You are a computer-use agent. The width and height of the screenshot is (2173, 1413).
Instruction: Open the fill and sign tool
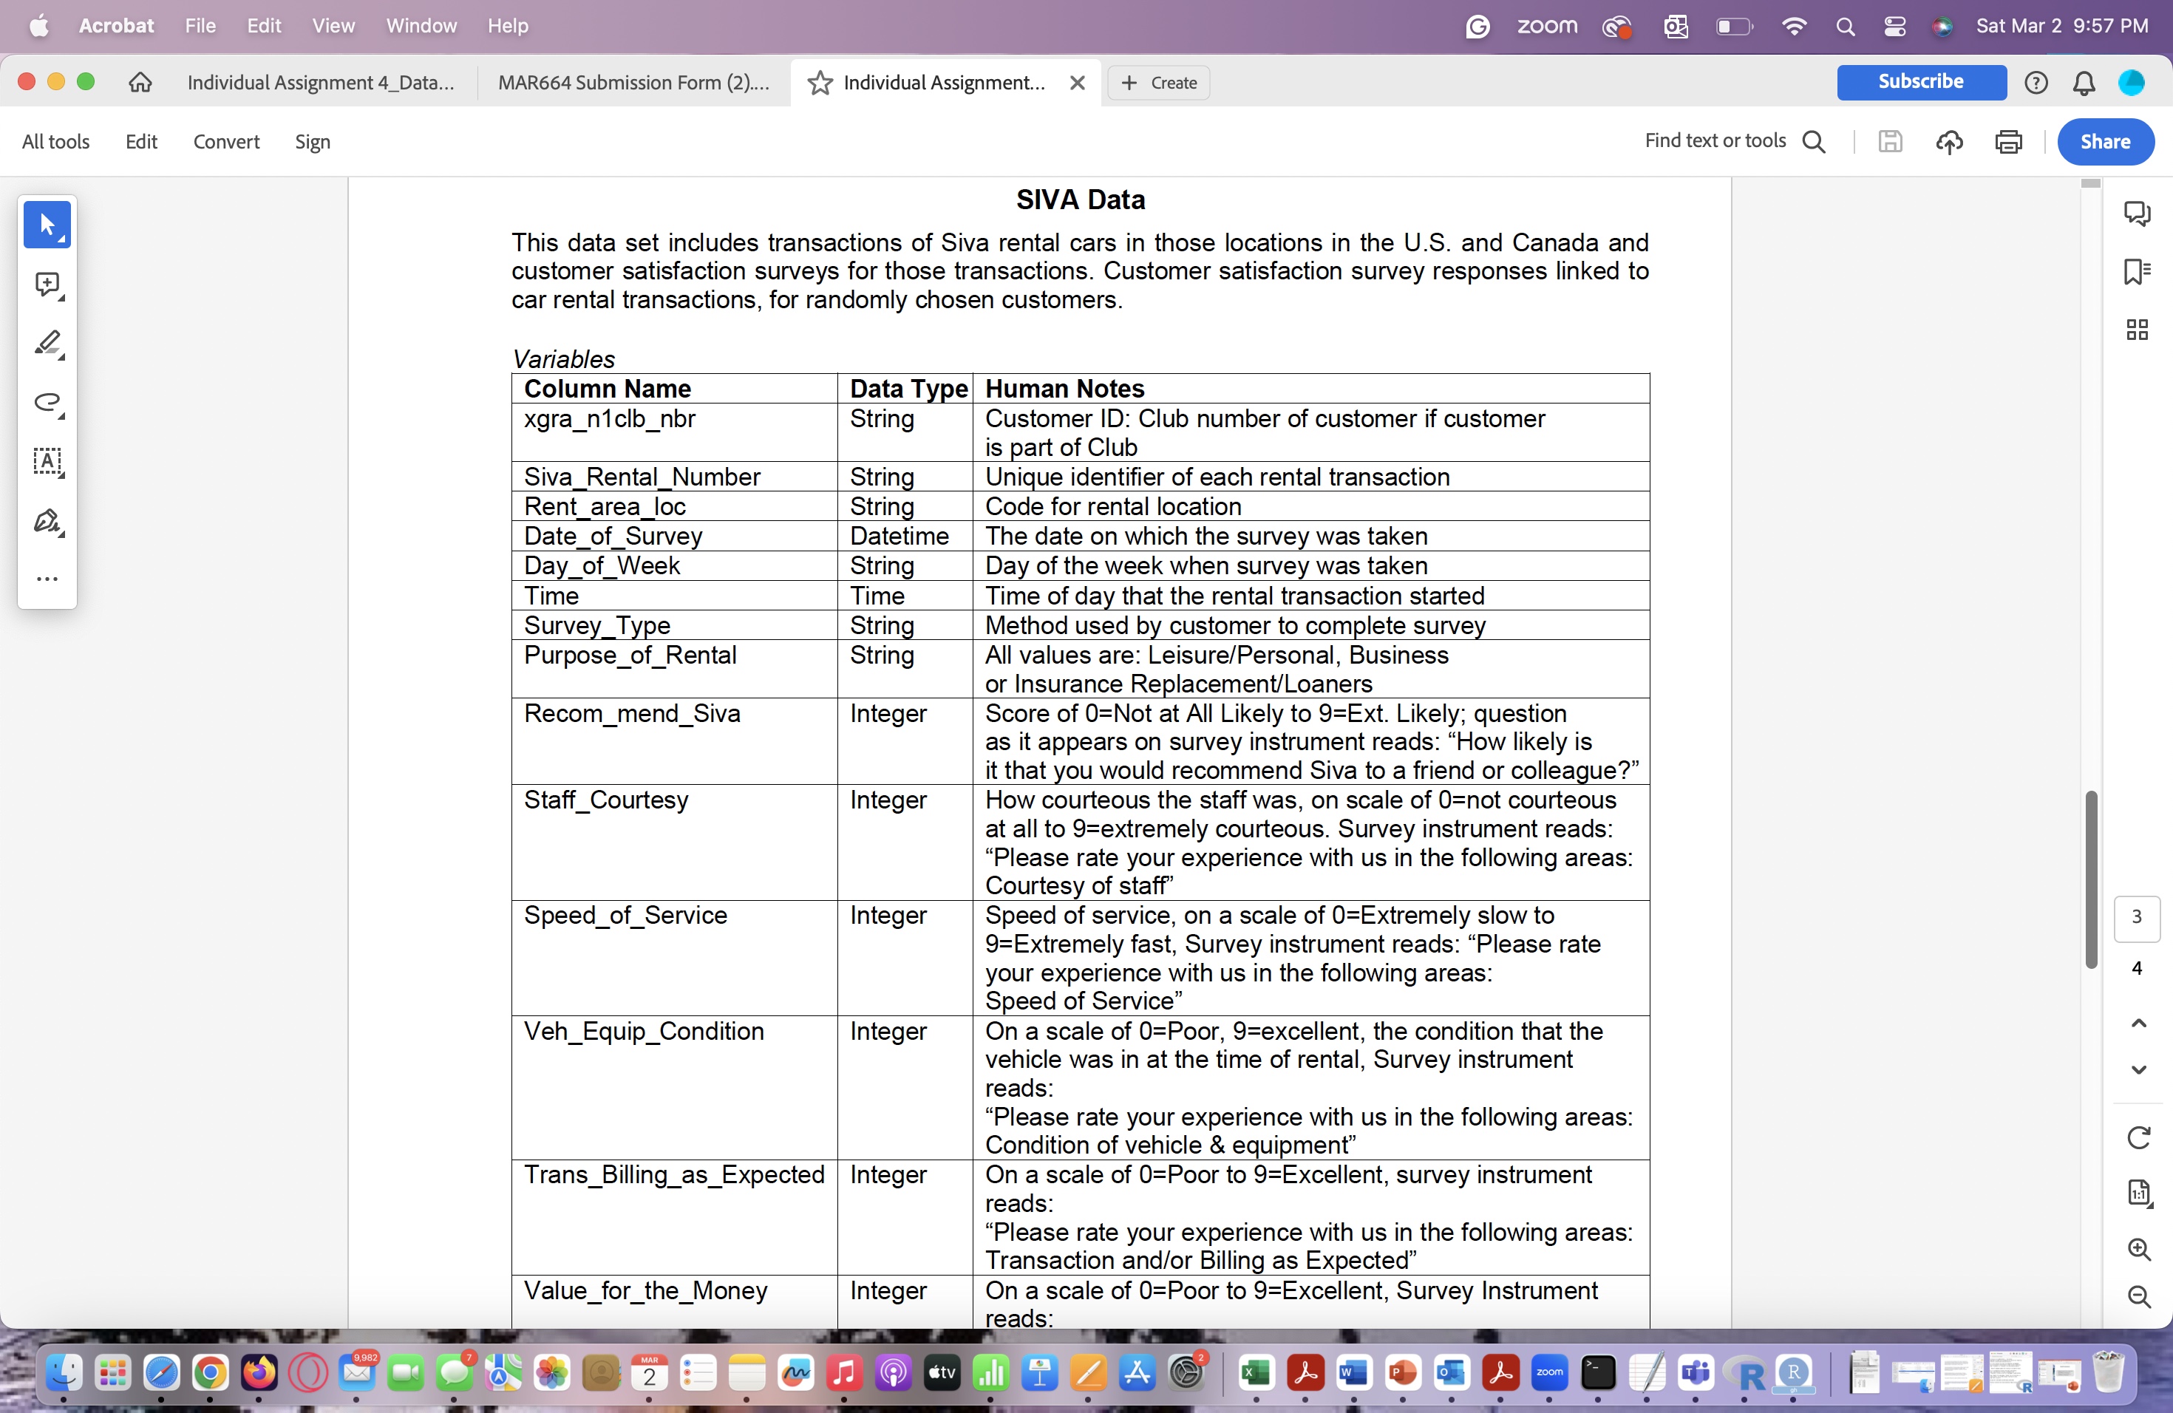pyautogui.click(x=47, y=520)
